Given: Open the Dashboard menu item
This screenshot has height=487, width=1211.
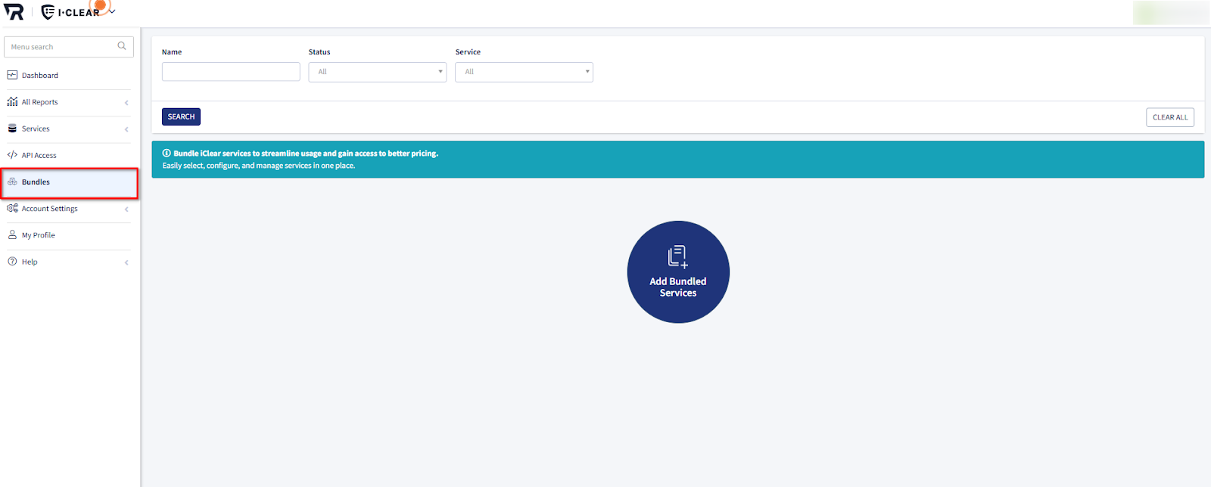Looking at the screenshot, I should [68, 76].
